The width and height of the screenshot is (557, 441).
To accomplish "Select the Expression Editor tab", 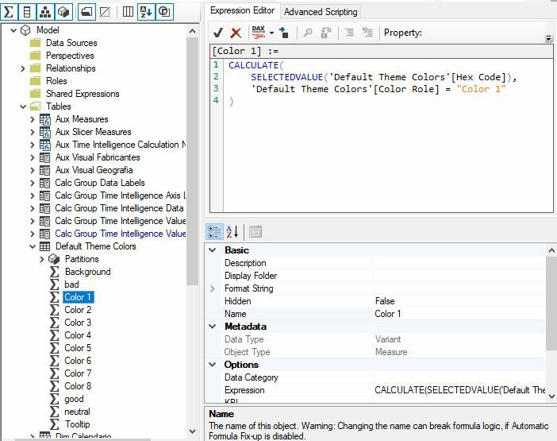I will [x=242, y=10].
